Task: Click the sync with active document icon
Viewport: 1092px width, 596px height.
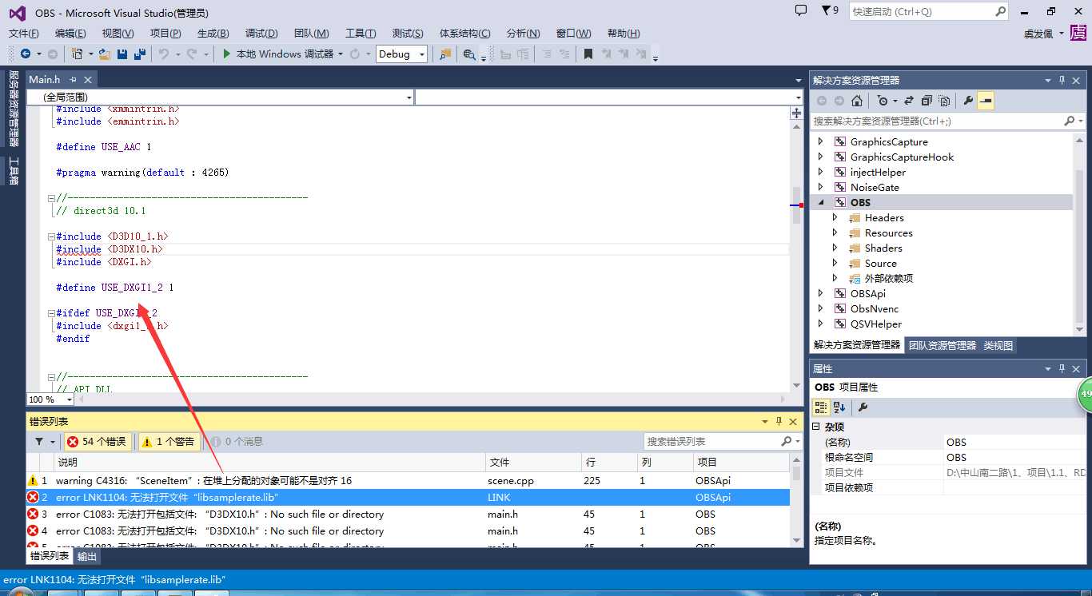Action: click(909, 101)
